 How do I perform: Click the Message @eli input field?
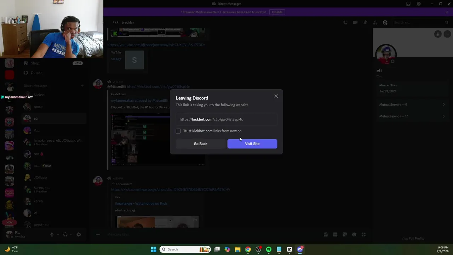[212, 234]
